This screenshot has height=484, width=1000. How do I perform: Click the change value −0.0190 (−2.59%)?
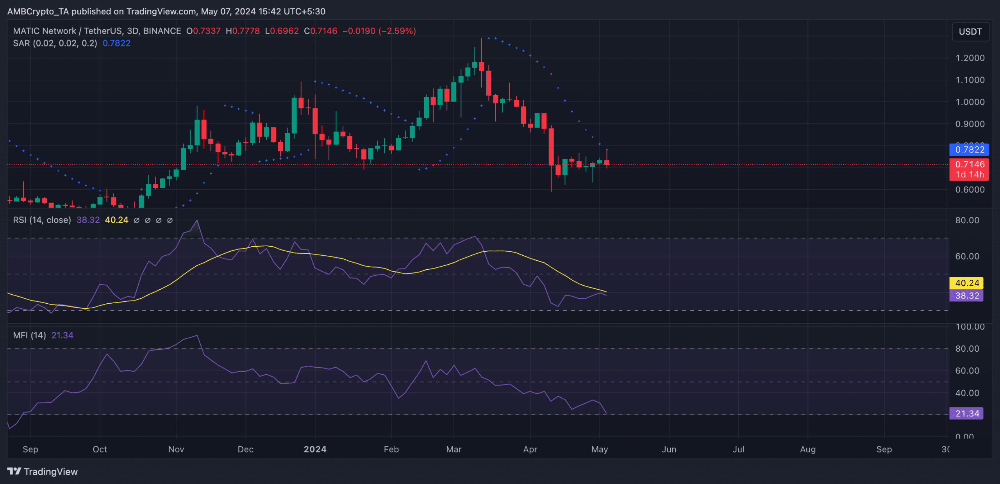coord(379,31)
